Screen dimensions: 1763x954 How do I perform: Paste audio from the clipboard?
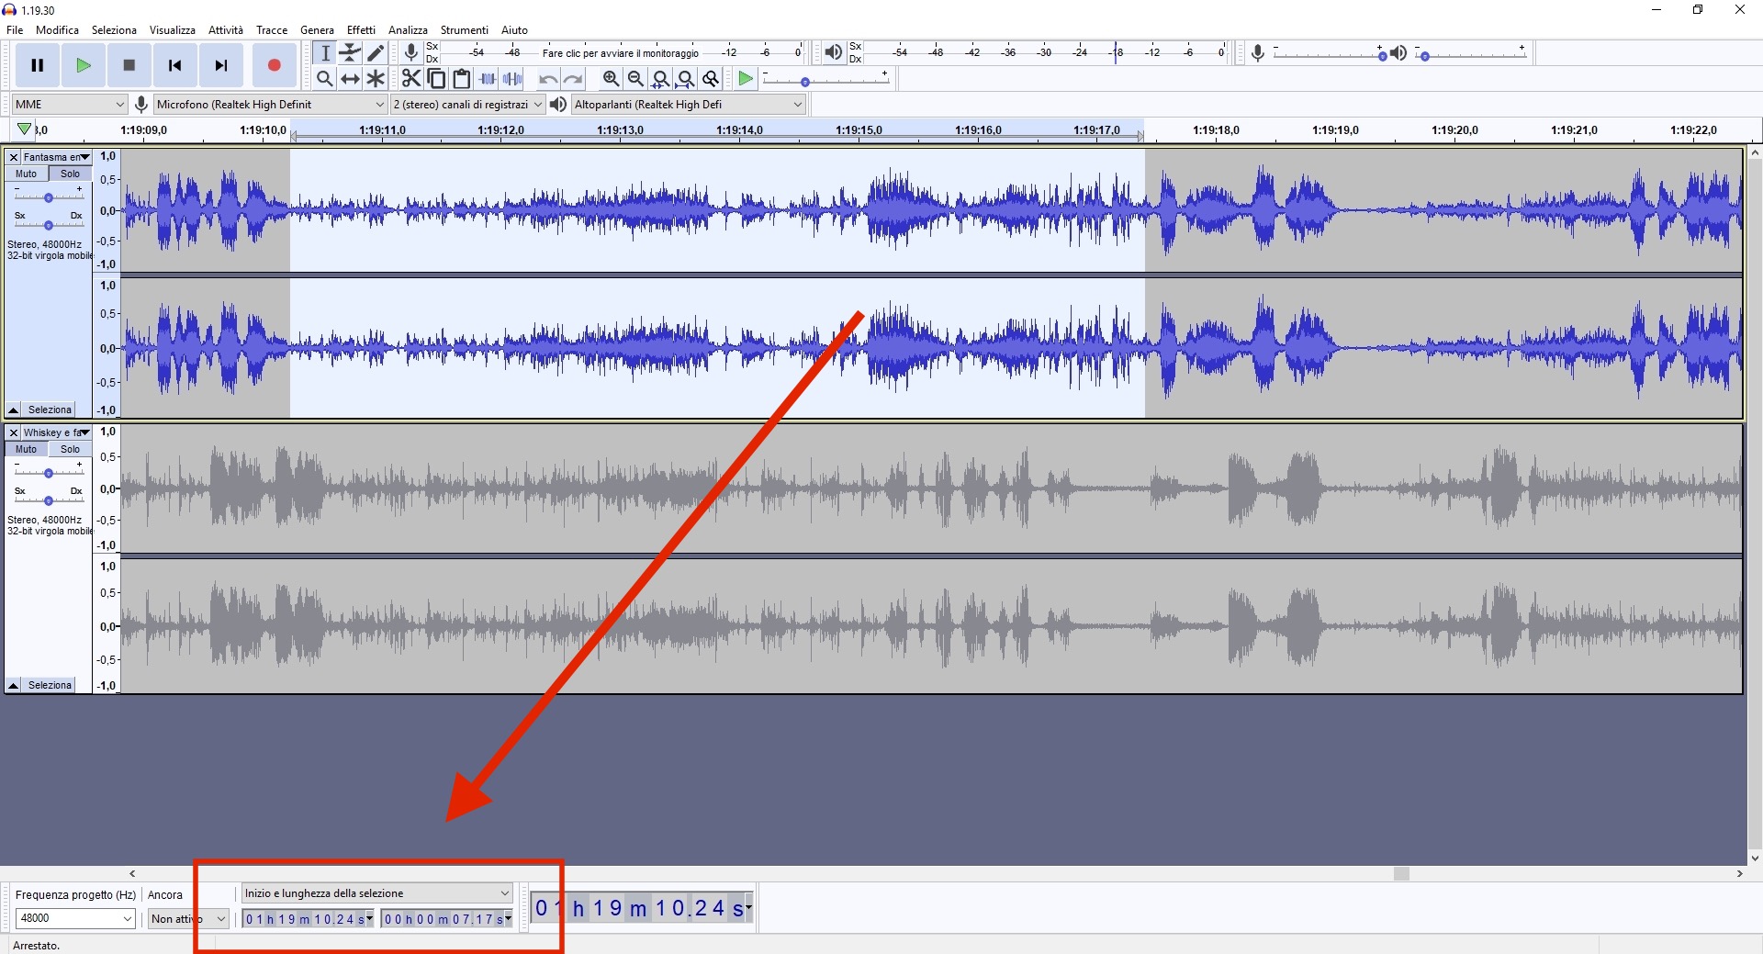tap(461, 79)
